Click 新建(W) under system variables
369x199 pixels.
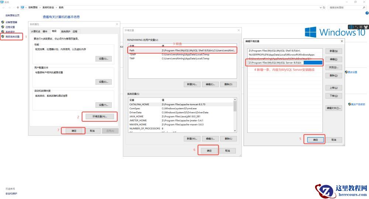(x=192, y=139)
